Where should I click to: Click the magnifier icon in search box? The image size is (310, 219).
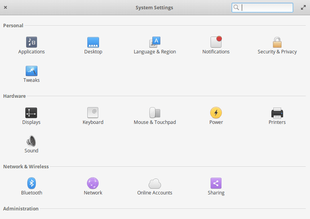[x=236, y=7]
